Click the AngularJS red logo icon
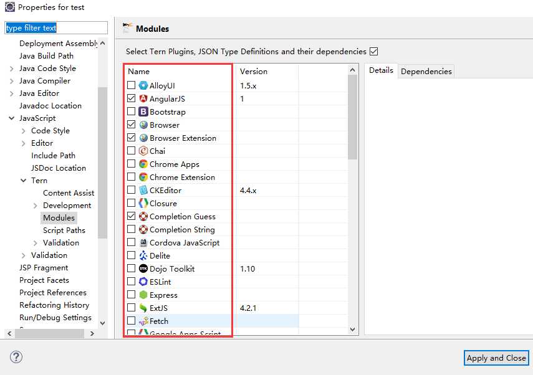This screenshot has width=533, height=375. point(143,98)
